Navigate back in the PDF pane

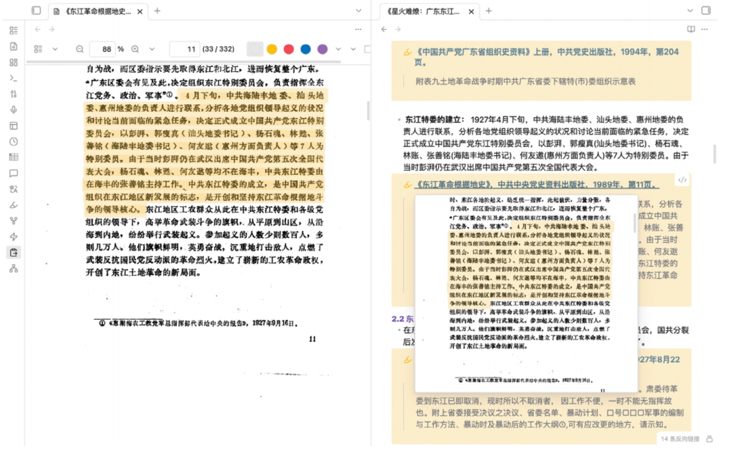(x=38, y=29)
